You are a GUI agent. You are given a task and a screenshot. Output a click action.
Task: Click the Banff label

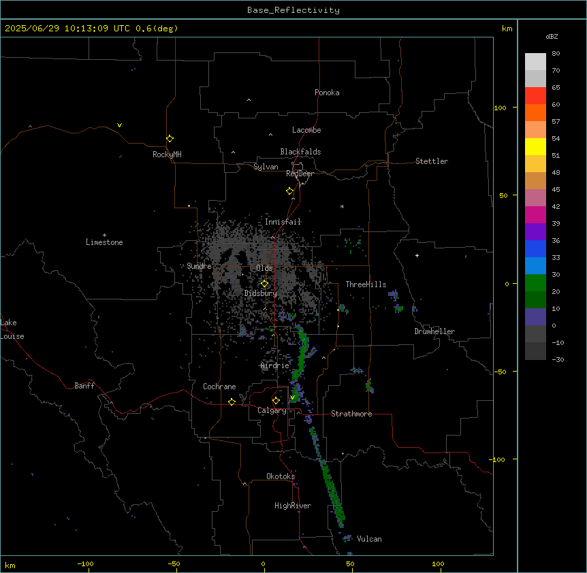point(84,386)
